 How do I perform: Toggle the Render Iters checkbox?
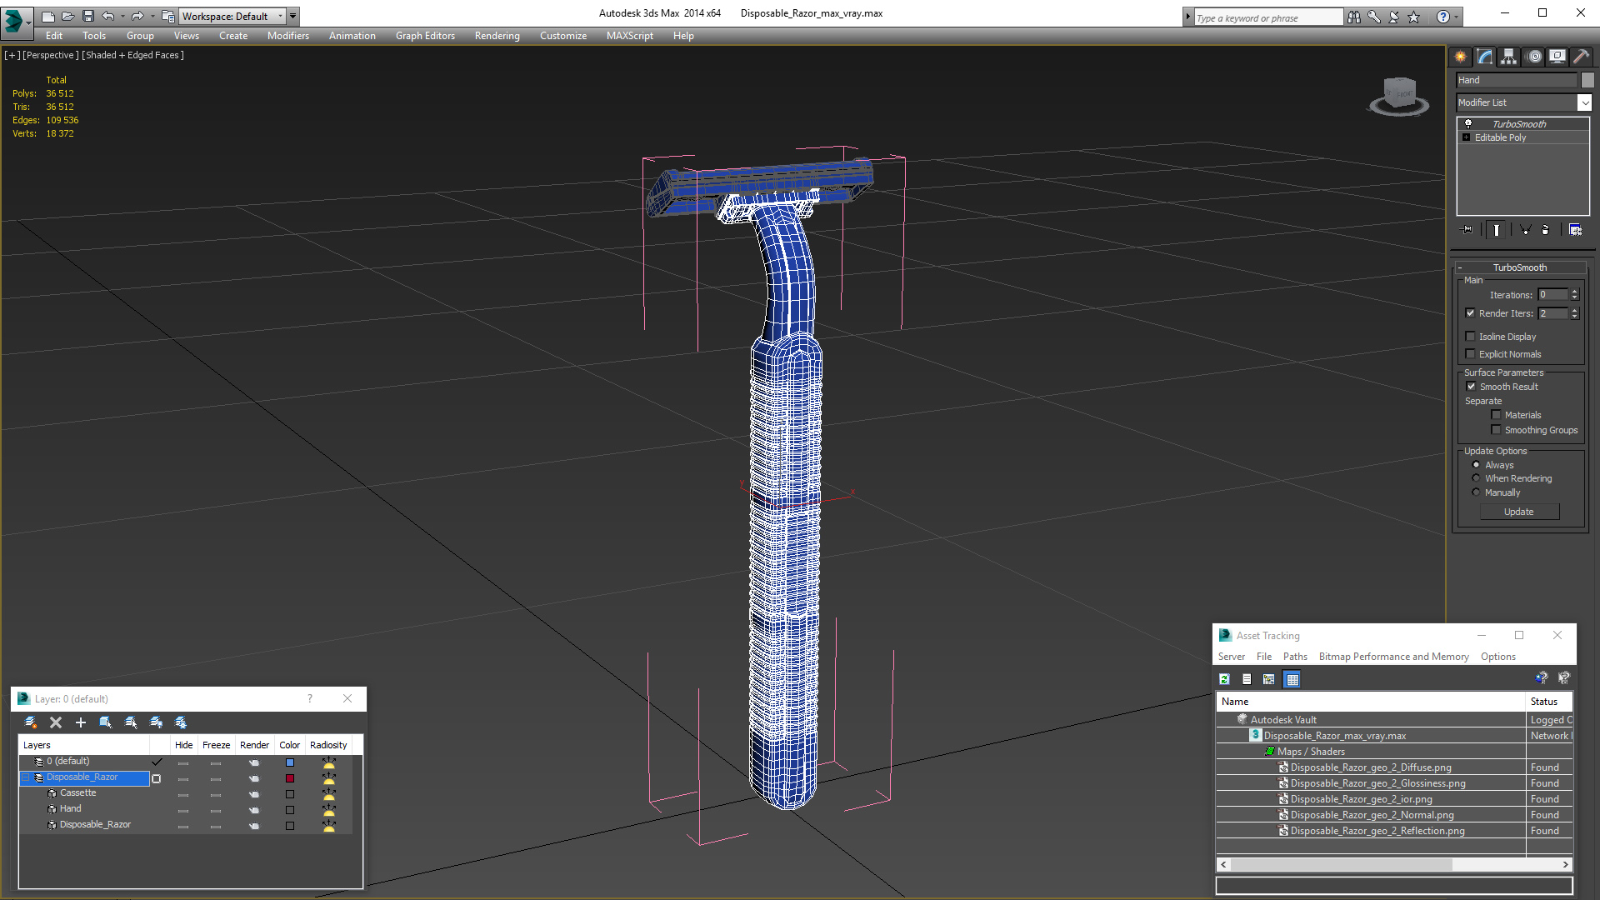(x=1471, y=313)
